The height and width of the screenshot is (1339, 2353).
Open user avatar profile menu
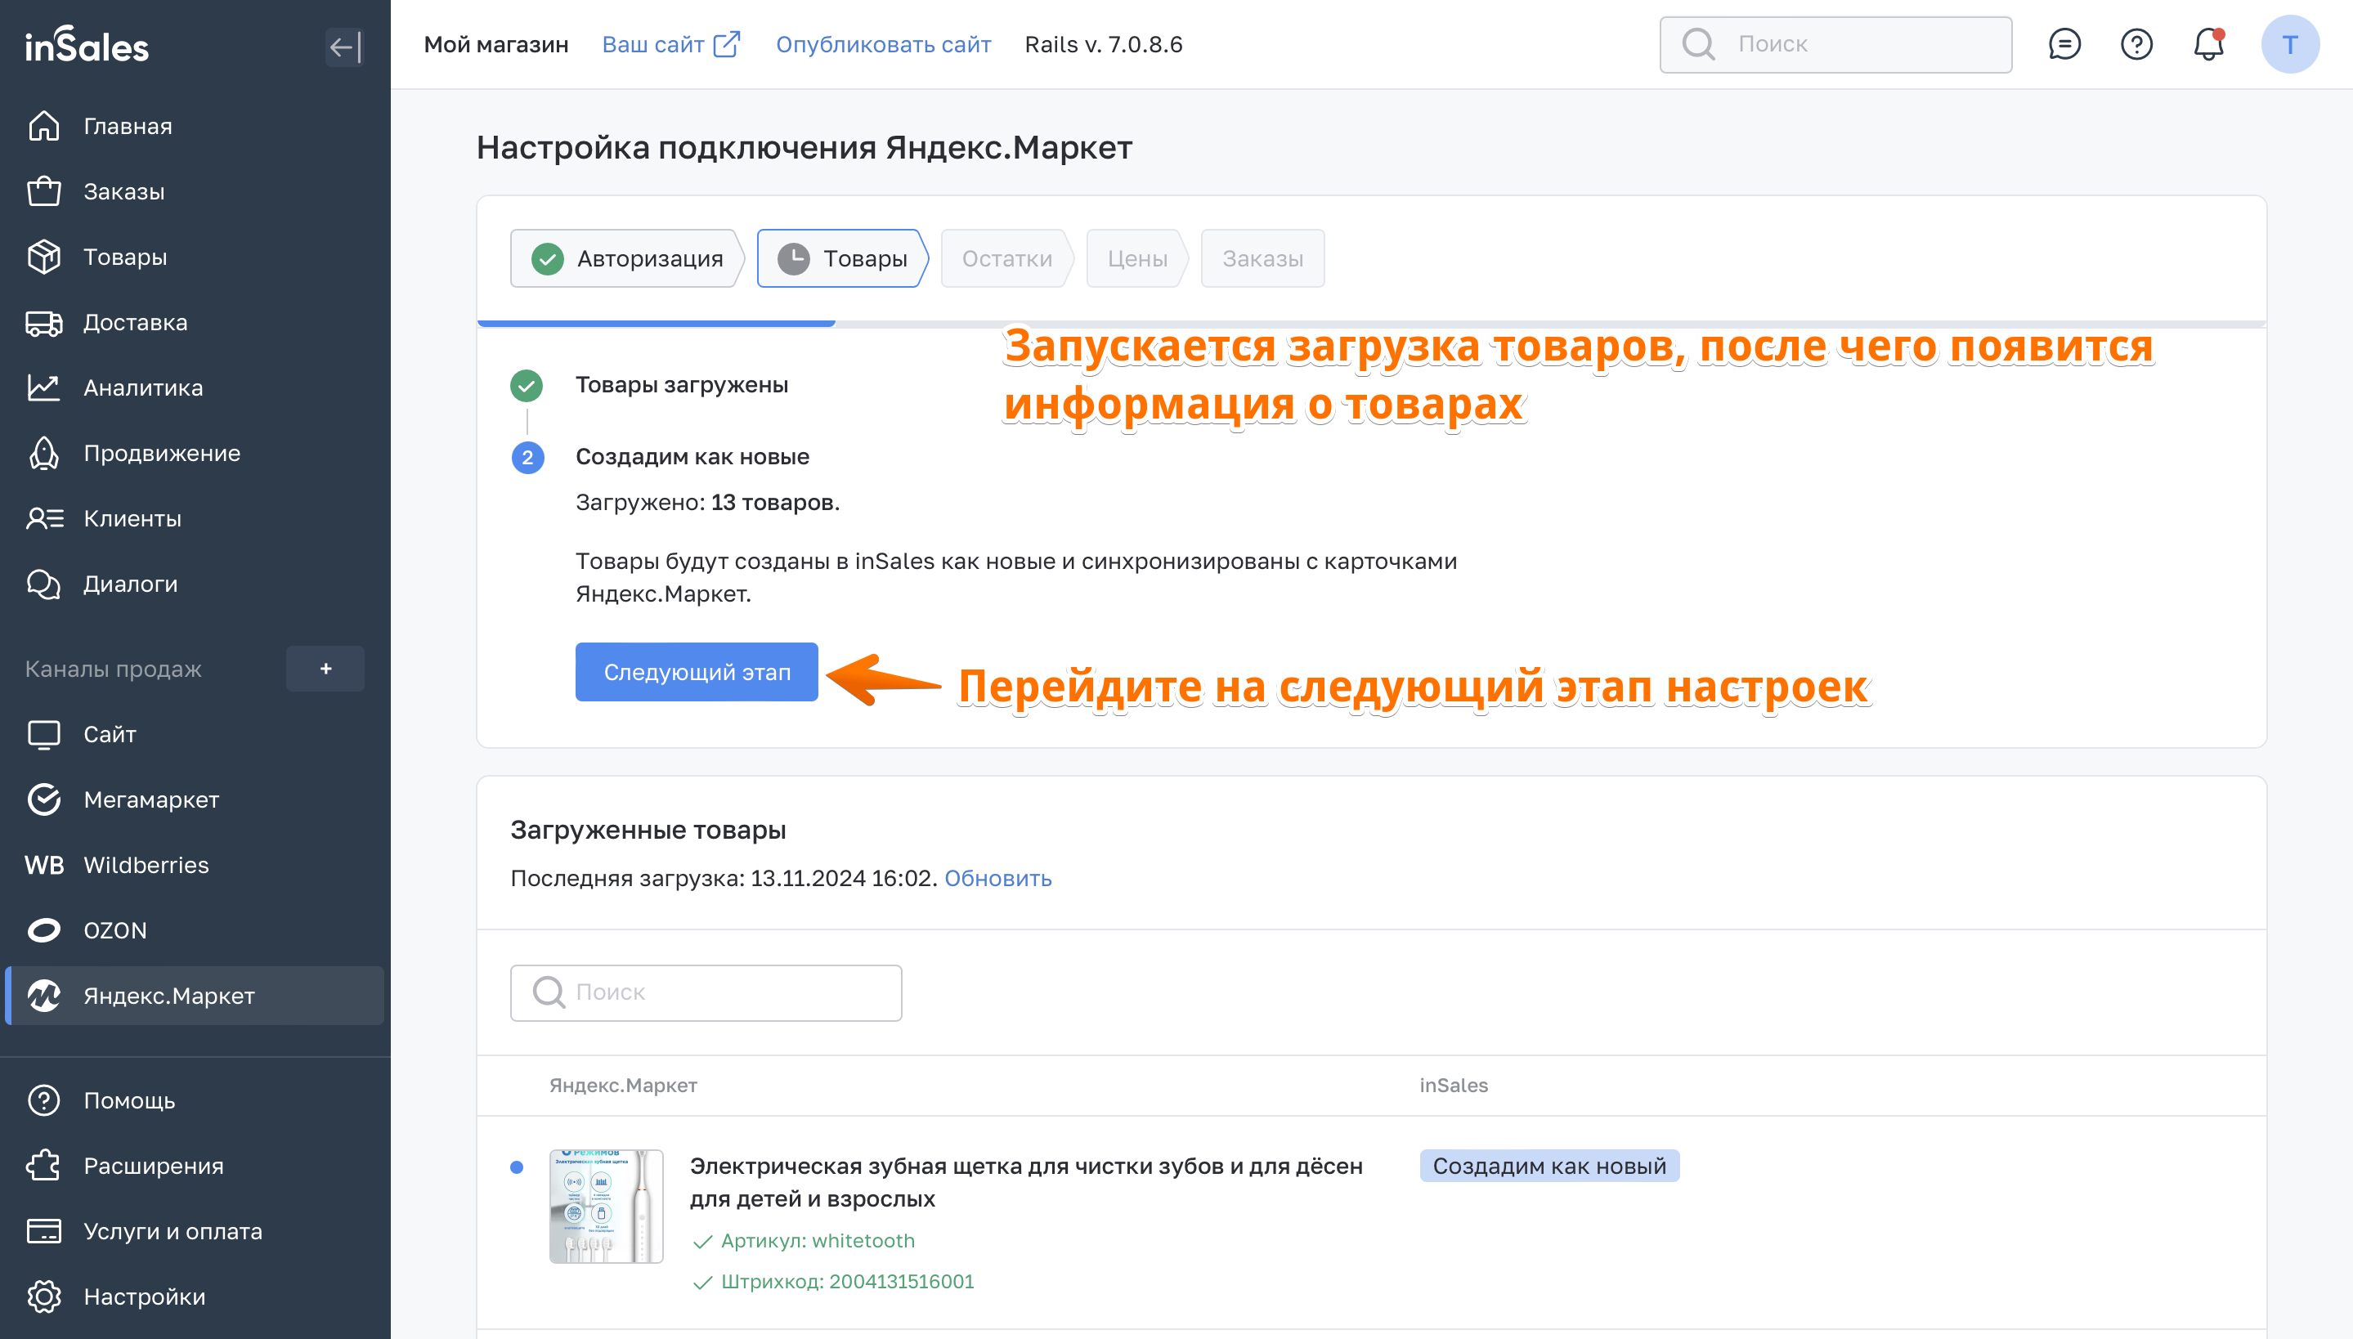[2289, 44]
